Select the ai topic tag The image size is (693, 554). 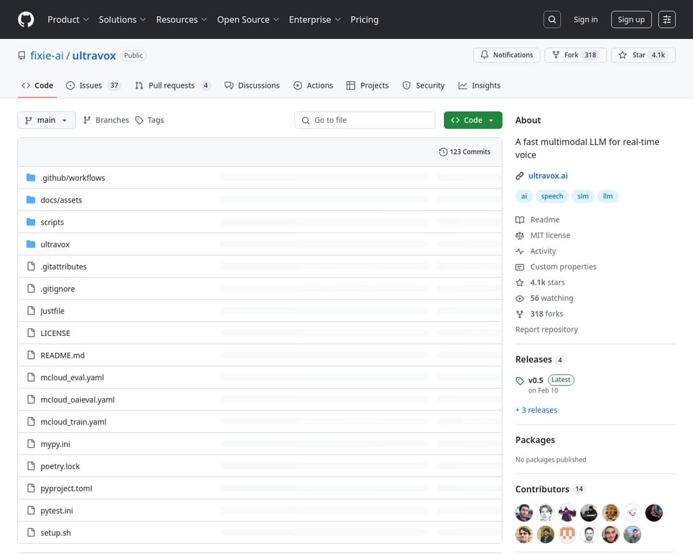[x=524, y=196]
